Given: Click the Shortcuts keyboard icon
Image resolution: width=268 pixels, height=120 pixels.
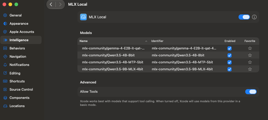Looking at the screenshot, I should [5, 81].
